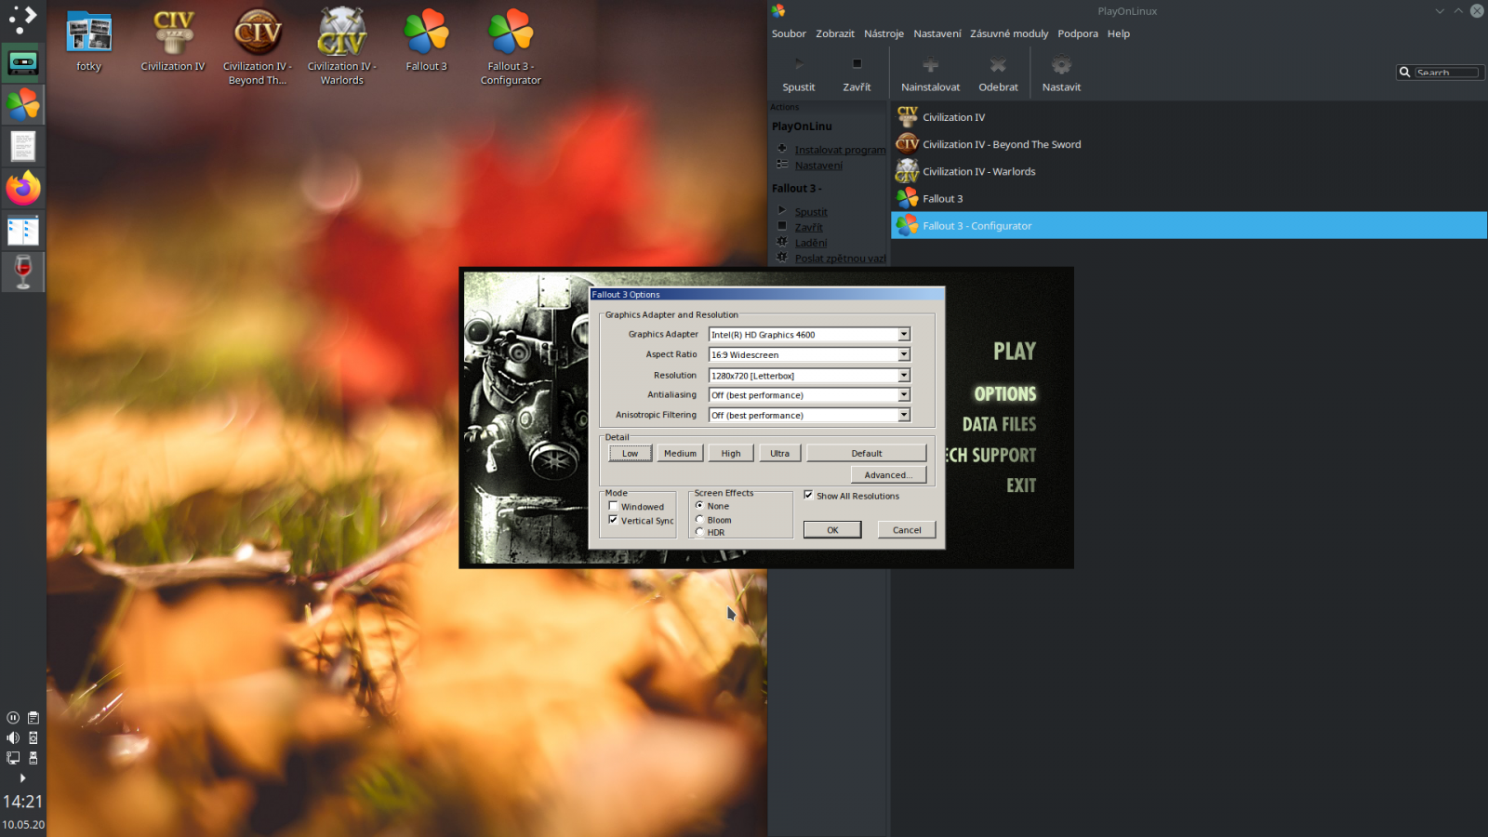Open the Zásuvné moduly menu
Image resolution: width=1488 pixels, height=837 pixels.
1009,33
